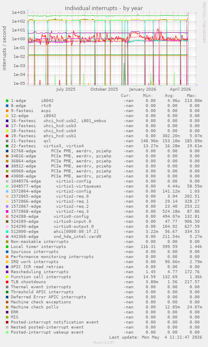Select the orange swatch for 9-fasteoi acpi
208x347 pixels.
pyautogui.click(x=7, y=111)
